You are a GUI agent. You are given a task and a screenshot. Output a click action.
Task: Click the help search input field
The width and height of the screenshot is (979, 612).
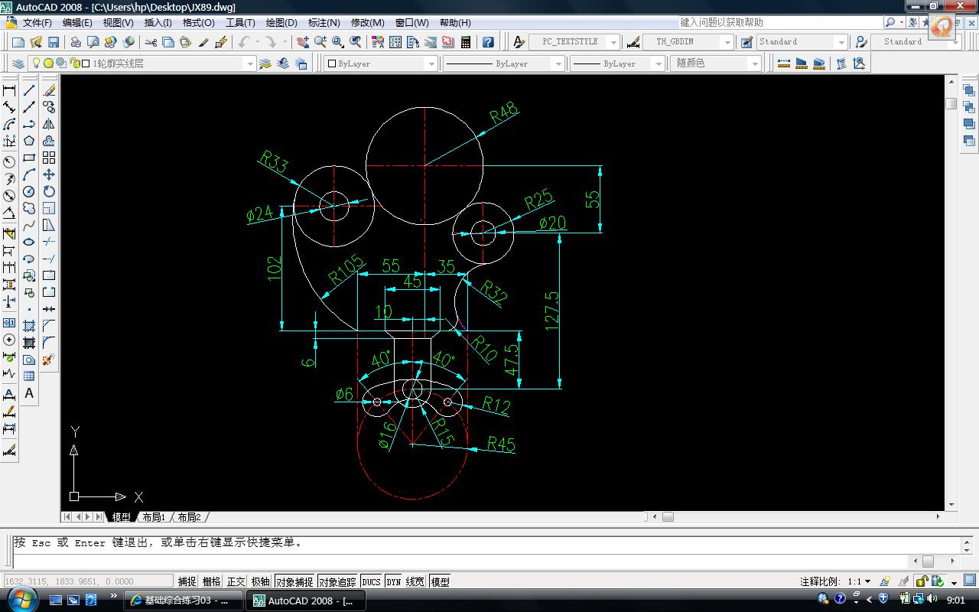point(779,22)
